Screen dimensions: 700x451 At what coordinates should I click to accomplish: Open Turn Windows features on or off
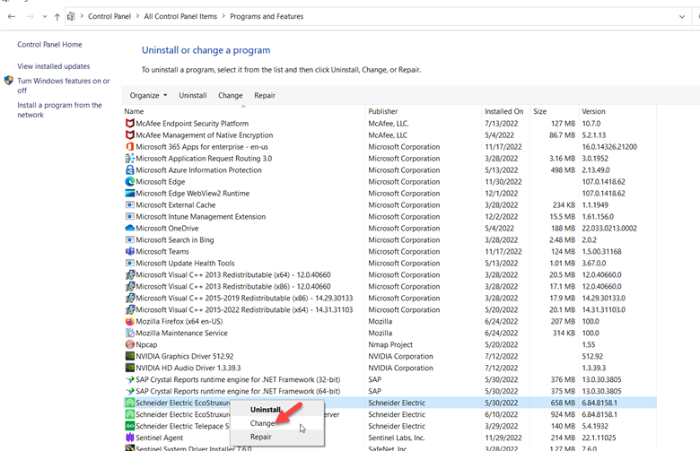click(64, 86)
